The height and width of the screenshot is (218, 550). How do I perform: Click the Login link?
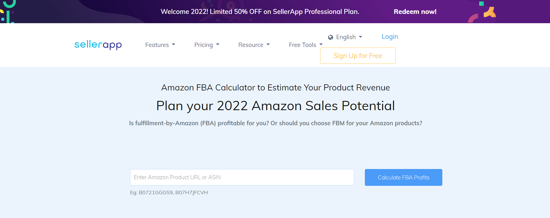pyautogui.click(x=390, y=37)
